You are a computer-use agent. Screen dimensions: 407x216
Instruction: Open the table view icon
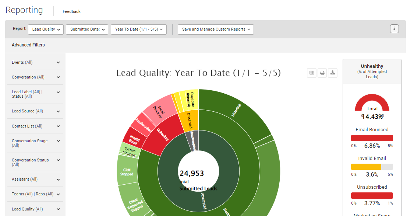312,73
